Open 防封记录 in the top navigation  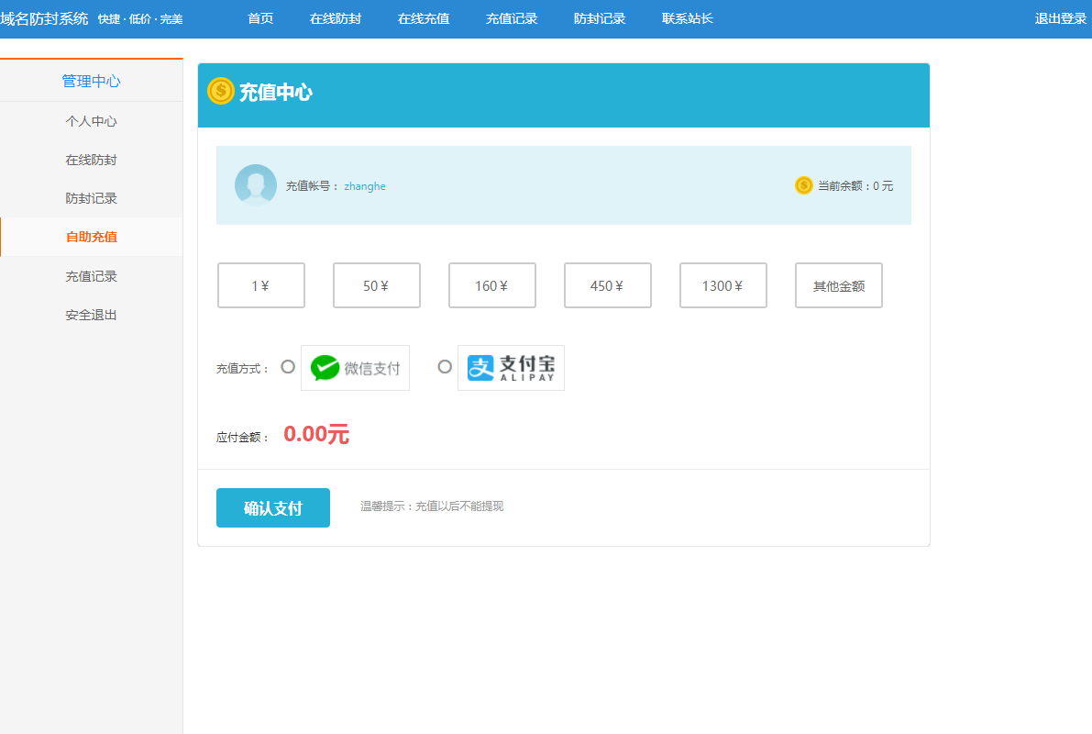pos(600,19)
